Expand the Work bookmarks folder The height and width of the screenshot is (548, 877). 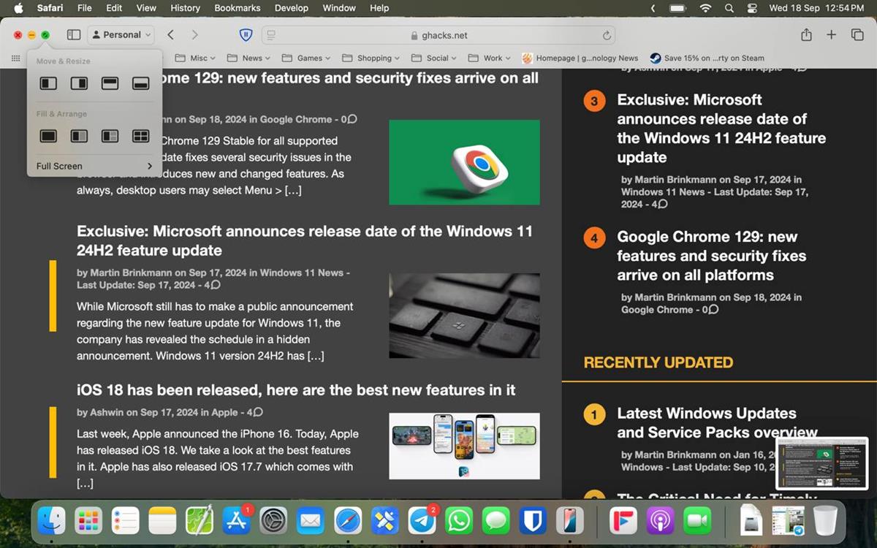[x=489, y=58]
